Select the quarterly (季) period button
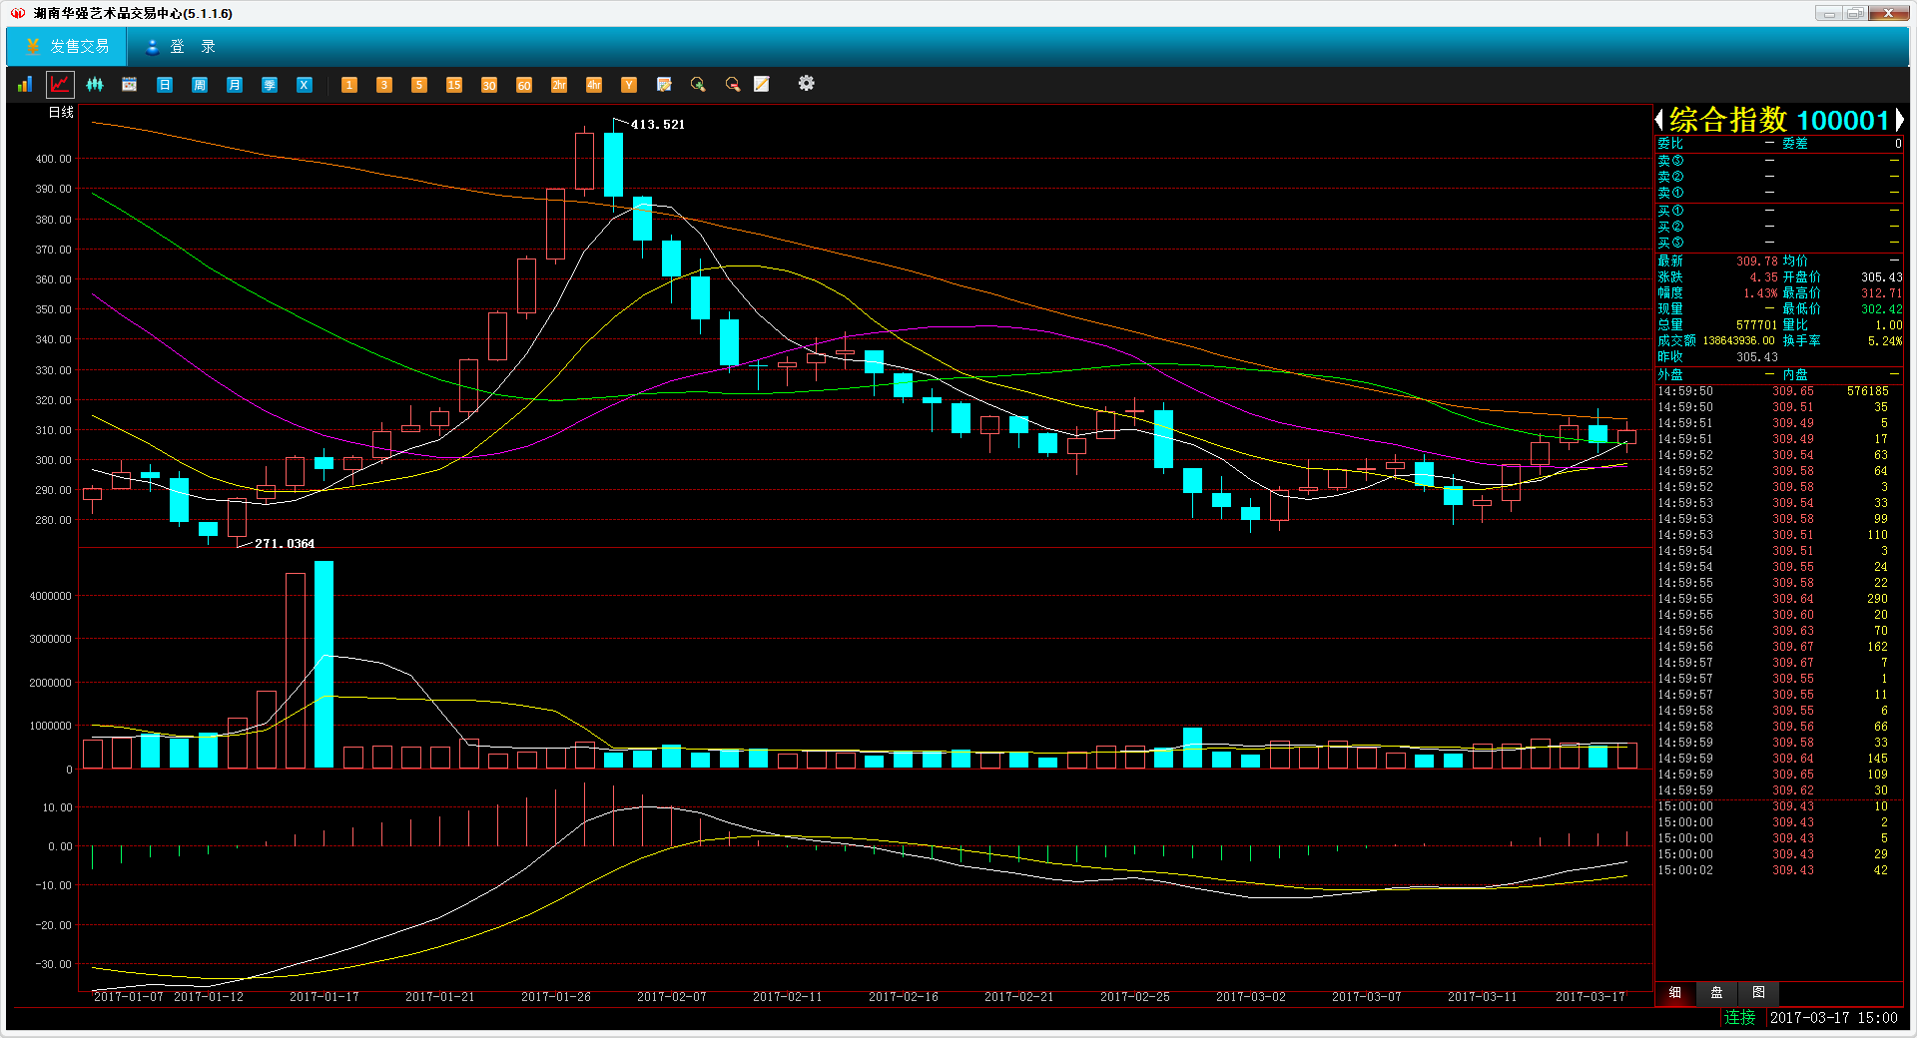This screenshot has height=1038, width=1917. coord(270,85)
